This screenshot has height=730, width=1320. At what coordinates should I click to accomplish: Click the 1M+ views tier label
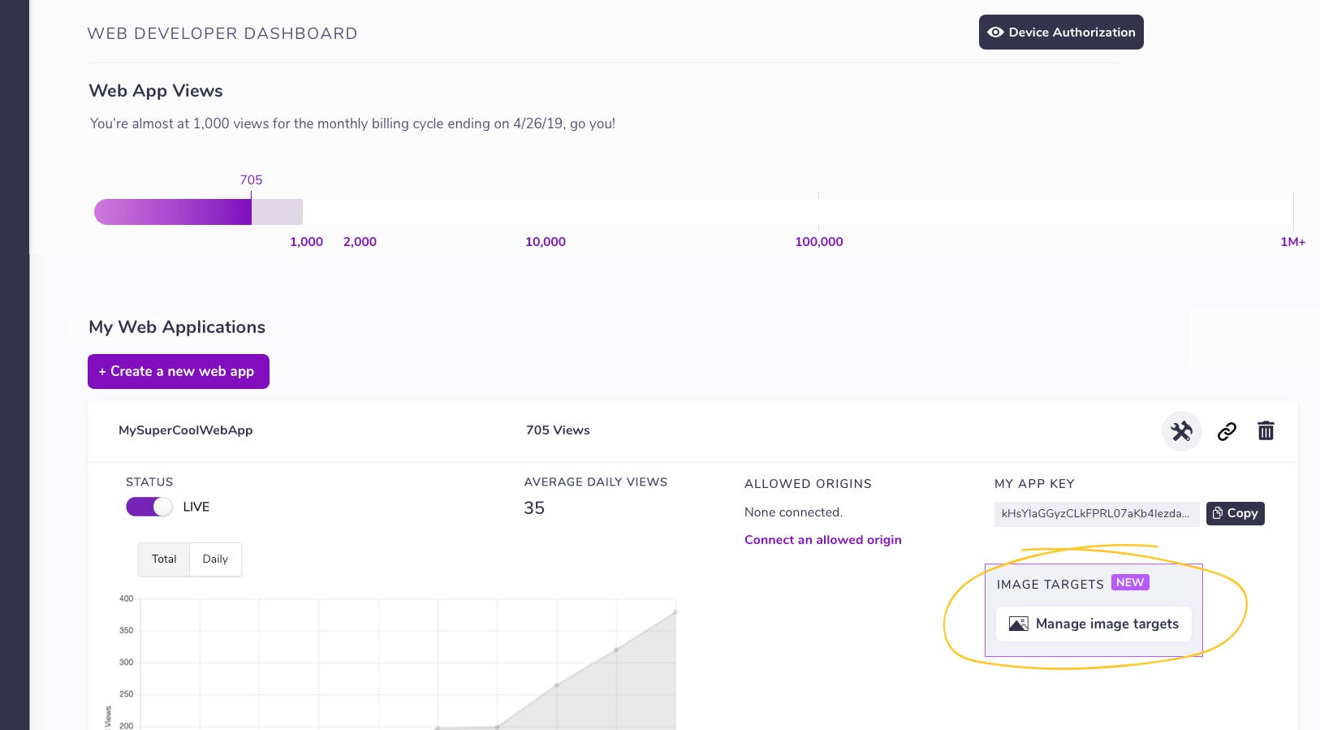[1292, 242]
